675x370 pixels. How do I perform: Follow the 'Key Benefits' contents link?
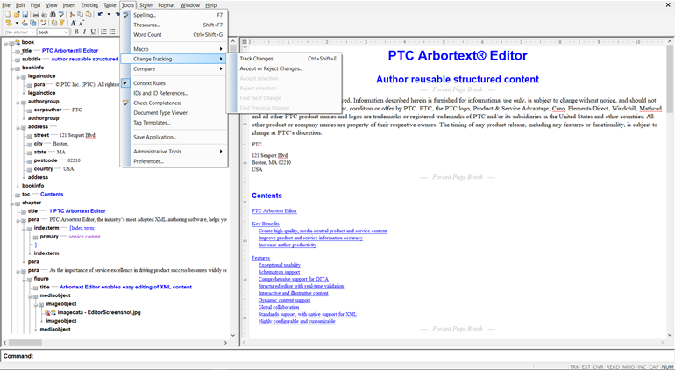pos(266,224)
